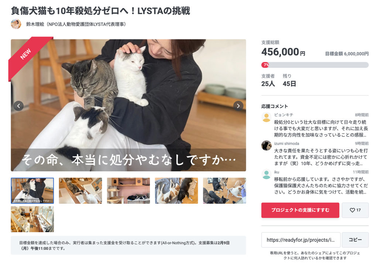378x268 pixels.
Task: Open ピョンキチ's support comment text
Action: click(x=321, y=129)
